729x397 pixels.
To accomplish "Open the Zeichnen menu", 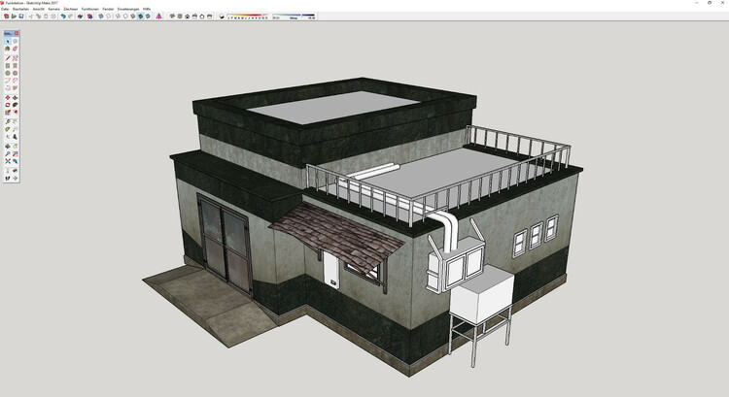I will tap(71, 9).
